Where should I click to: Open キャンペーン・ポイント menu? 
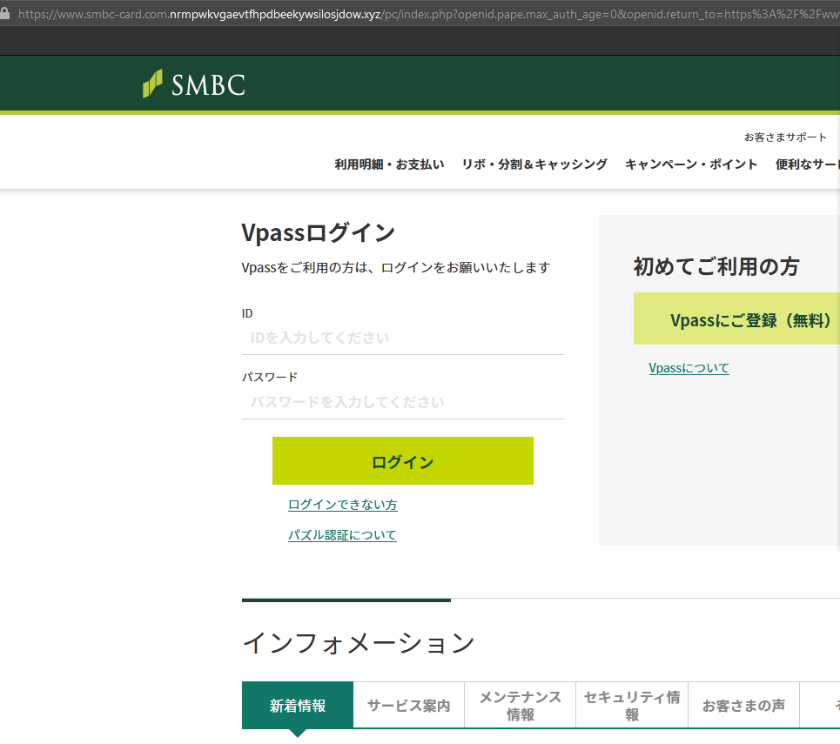(x=691, y=164)
